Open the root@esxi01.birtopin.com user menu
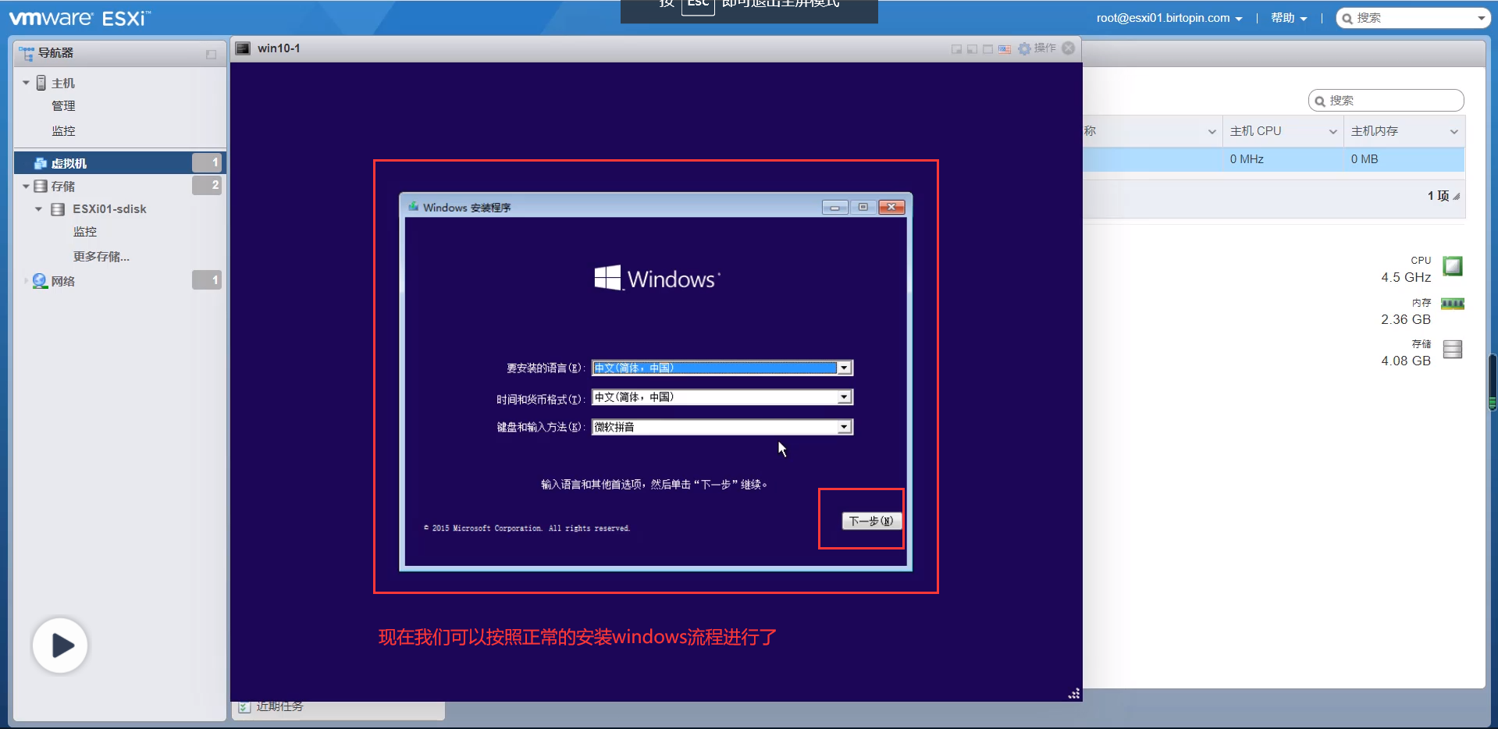 tap(1169, 18)
